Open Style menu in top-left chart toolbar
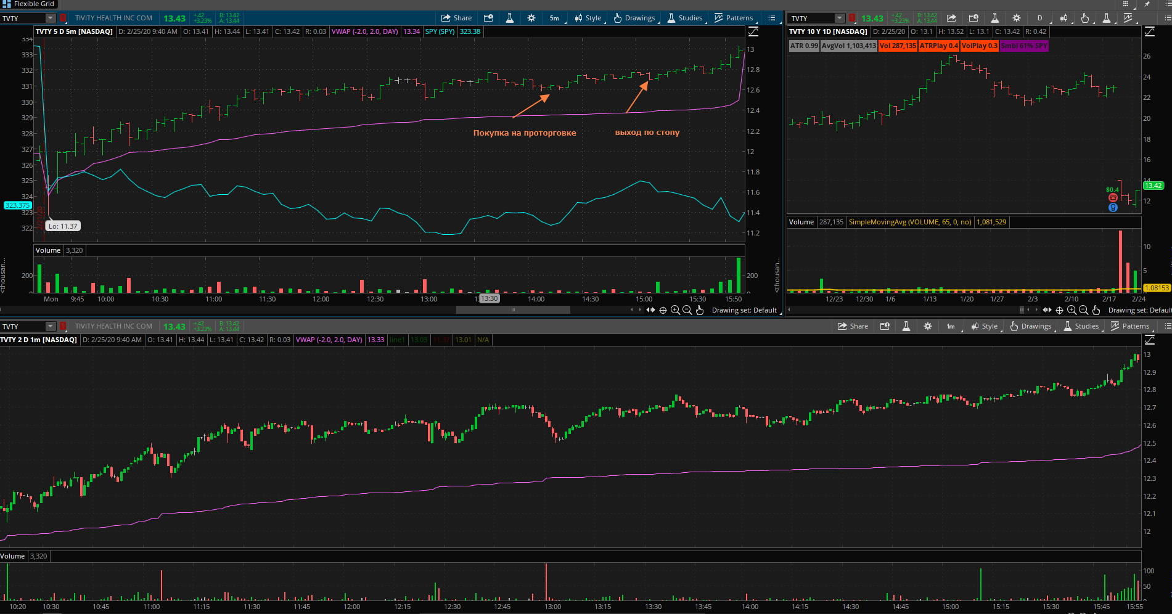This screenshot has width=1172, height=614. tap(588, 18)
